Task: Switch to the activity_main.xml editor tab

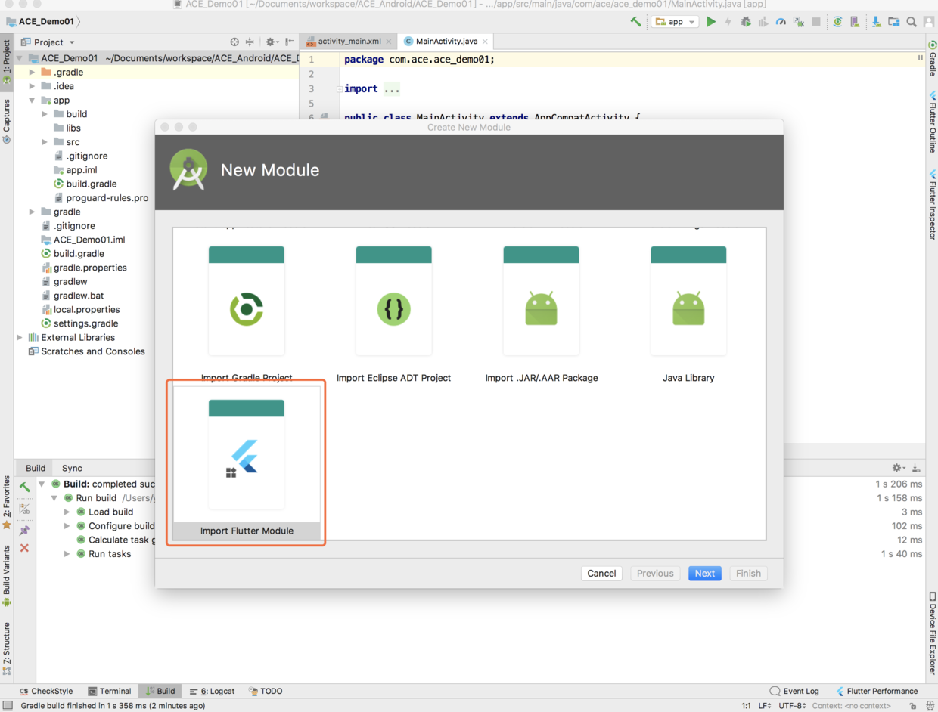Action: click(x=349, y=41)
